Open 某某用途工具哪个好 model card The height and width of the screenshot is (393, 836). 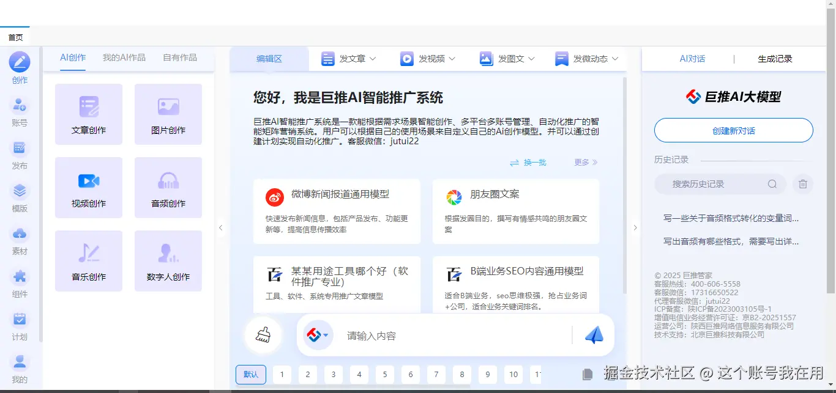pyautogui.click(x=337, y=285)
